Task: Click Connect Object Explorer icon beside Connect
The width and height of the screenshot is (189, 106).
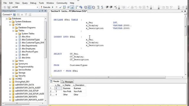Action: tap(14, 15)
